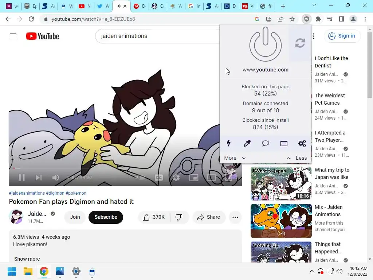
Task: Switch to the YouTube 'N' tab
Action: tap(85, 6)
